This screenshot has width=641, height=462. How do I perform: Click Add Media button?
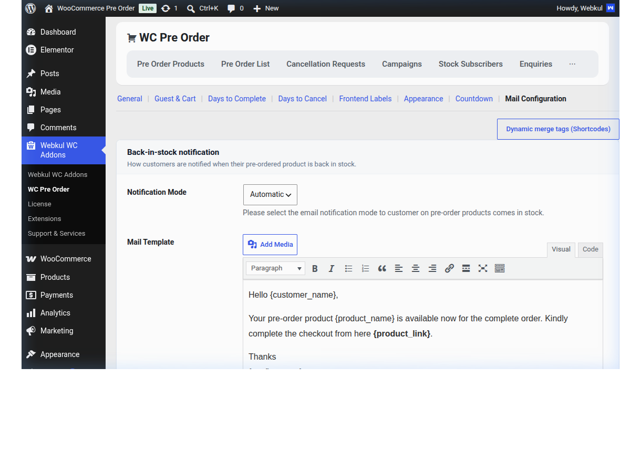[x=270, y=245]
